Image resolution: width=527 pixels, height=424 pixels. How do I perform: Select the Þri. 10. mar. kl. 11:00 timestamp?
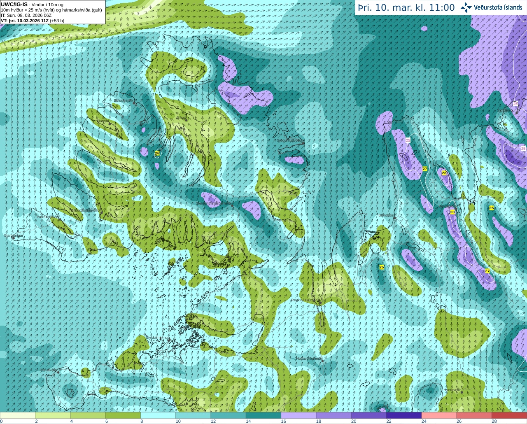[406, 7]
